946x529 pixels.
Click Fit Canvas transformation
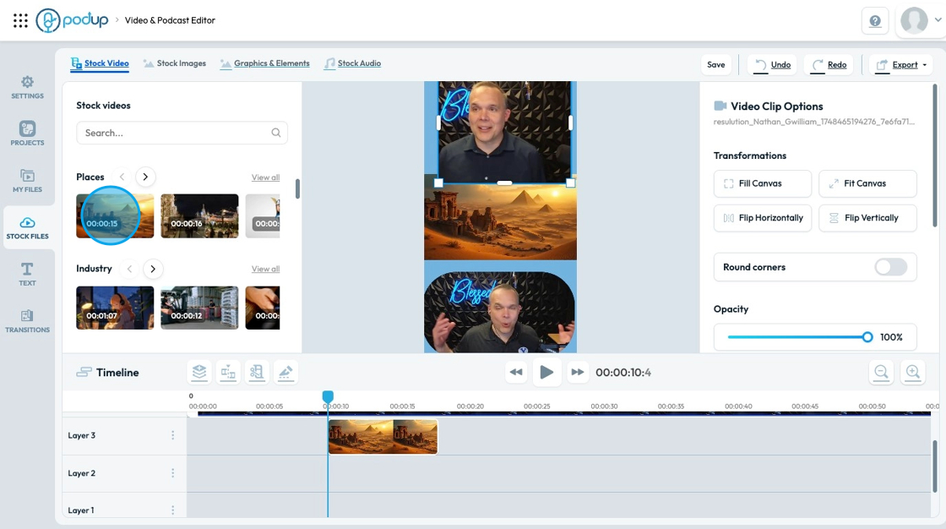coord(867,183)
